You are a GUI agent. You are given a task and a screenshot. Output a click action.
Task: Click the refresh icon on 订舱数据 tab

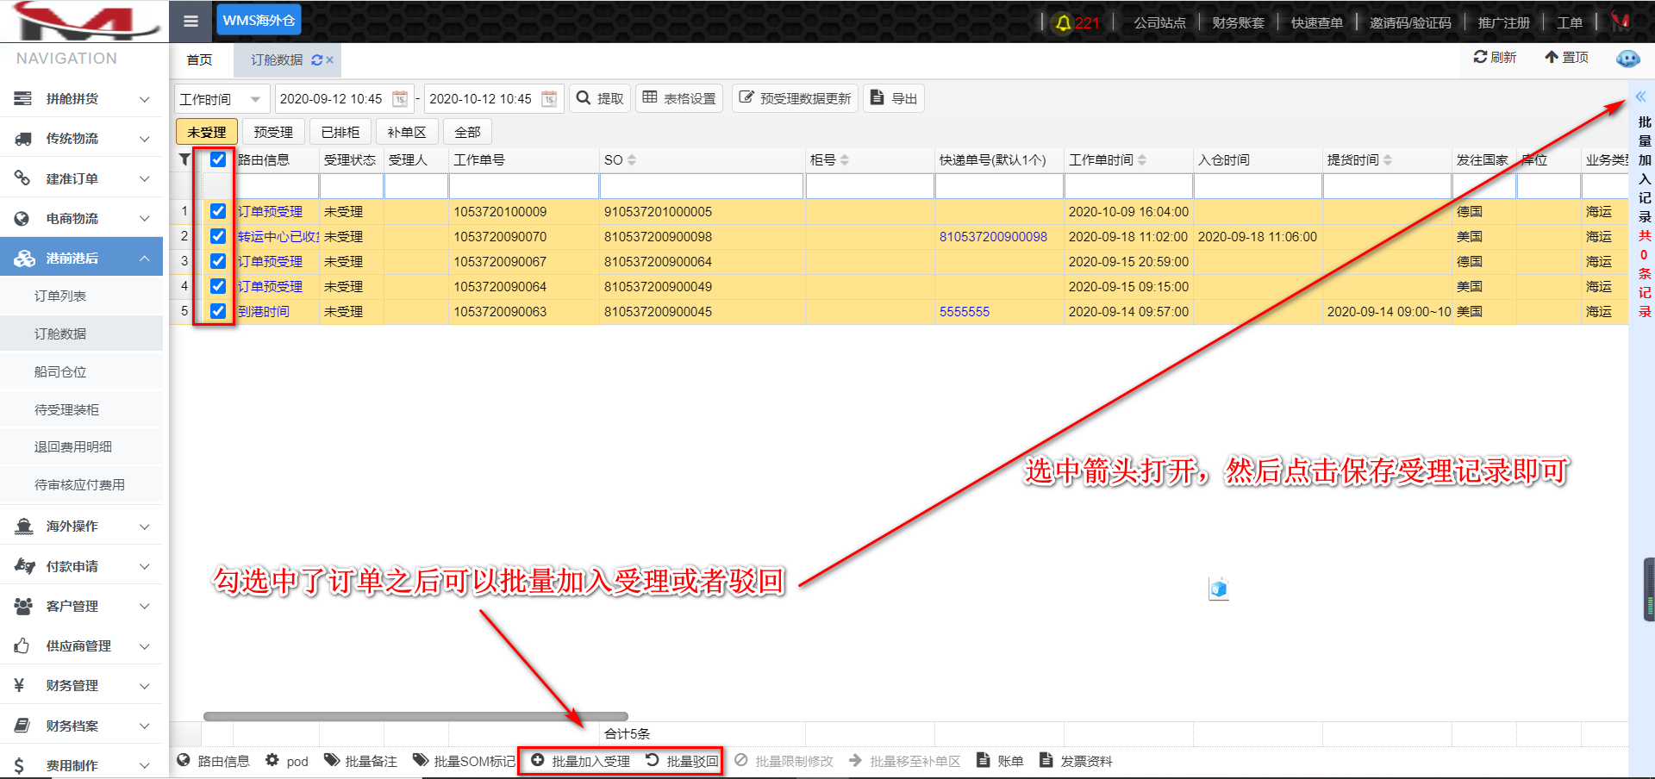pyautogui.click(x=317, y=60)
